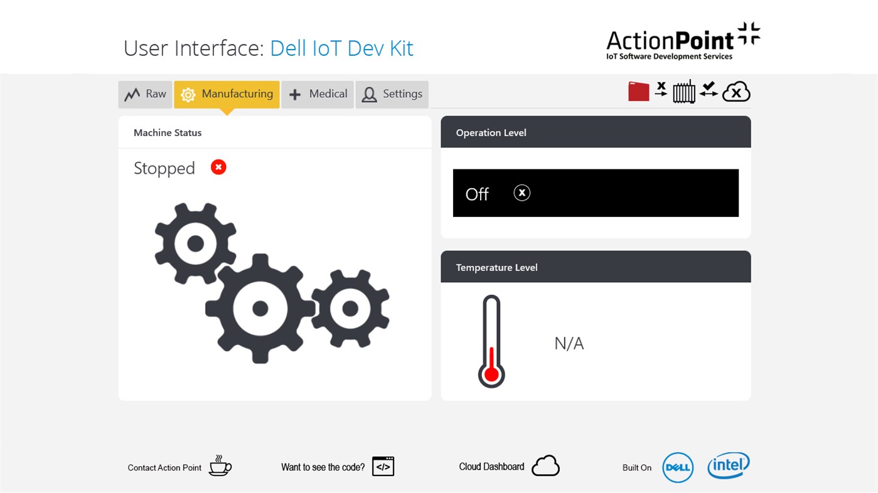Screen dimensions: 878x493
Task: Click the red folder status icon
Action: (638, 91)
